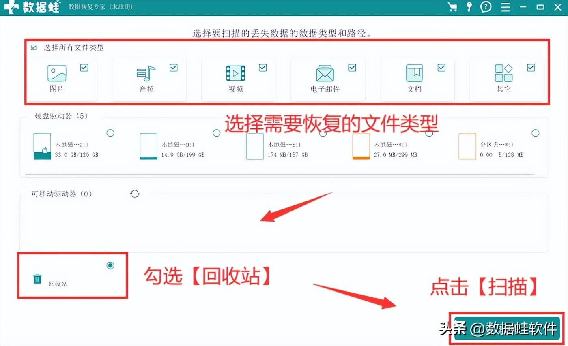Select the local disk E: radio button
Image resolution: width=568 pixels, height=346 pixels.
click(x=323, y=133)
